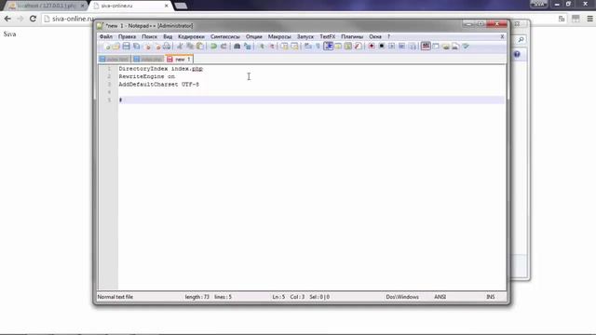
Task: Click 'Ln : 5' in the status bar
Action: coord(278,297)
